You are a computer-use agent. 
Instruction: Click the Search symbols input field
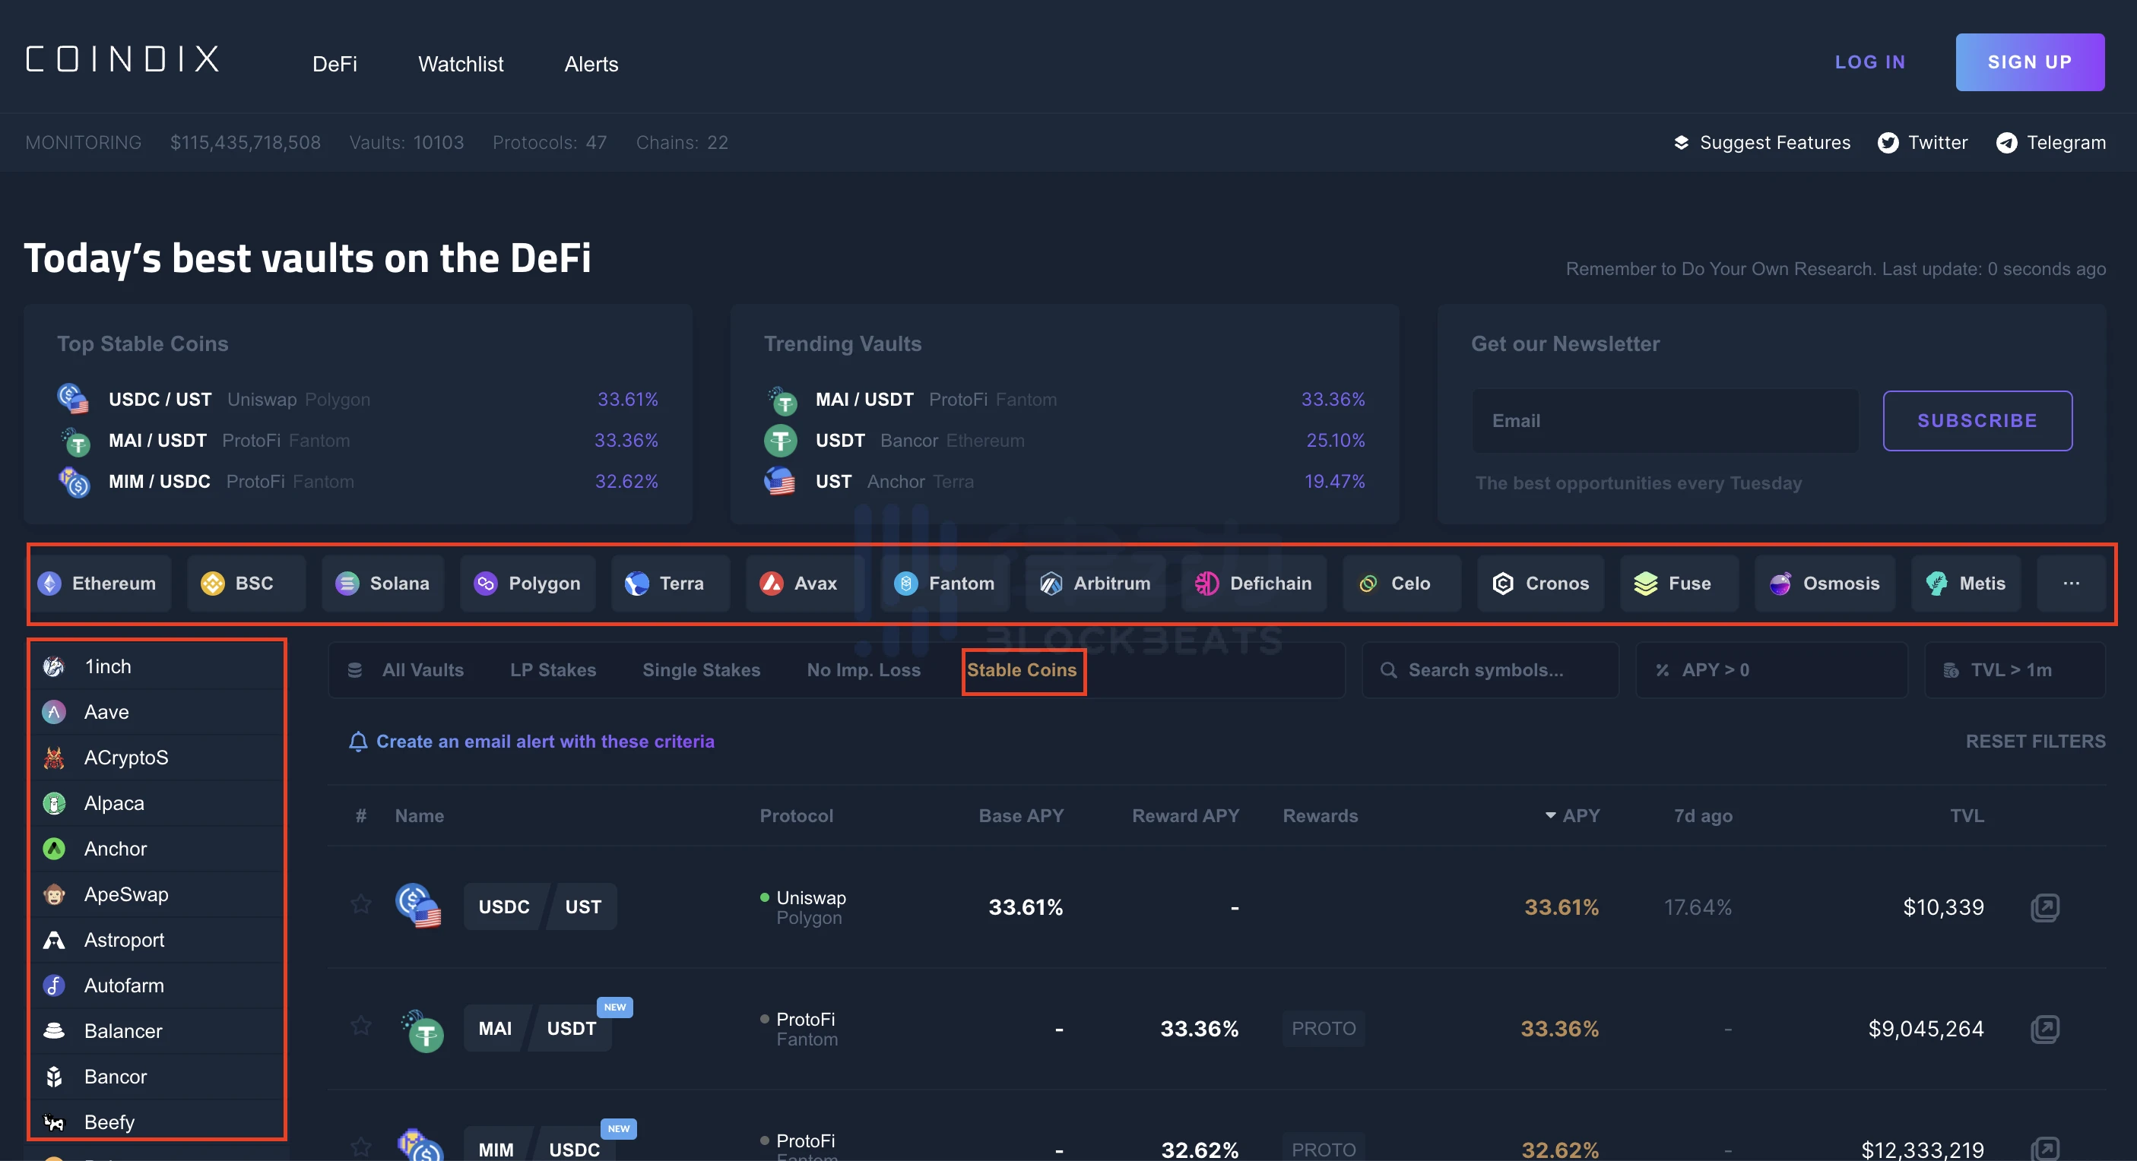(x=1495, y=669)
